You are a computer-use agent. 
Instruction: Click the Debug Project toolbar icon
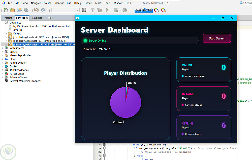(116, 10)
